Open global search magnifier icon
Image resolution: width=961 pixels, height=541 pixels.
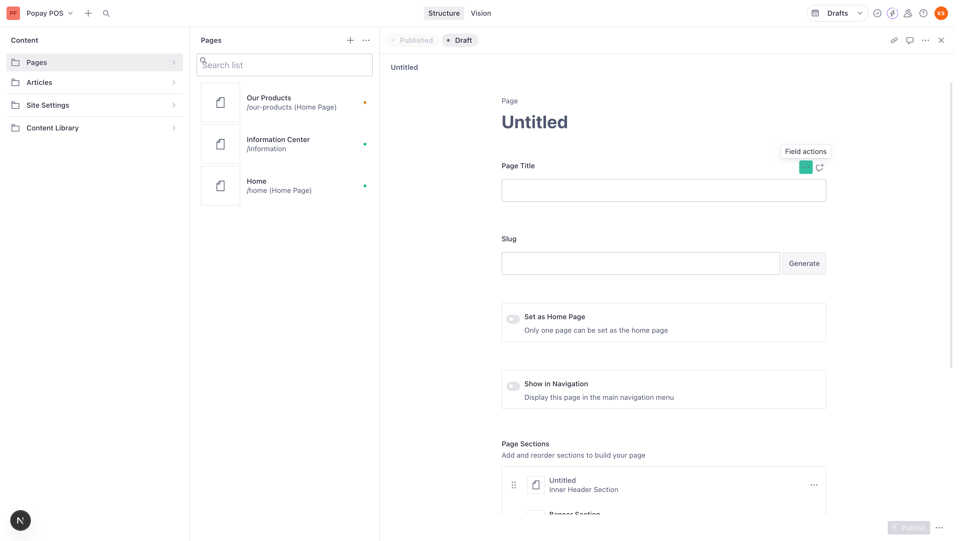pos(106,13)
